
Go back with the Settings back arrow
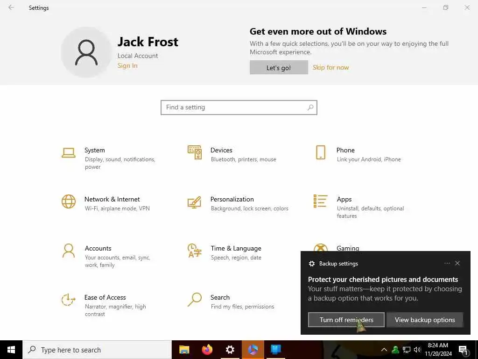[11, 7]
